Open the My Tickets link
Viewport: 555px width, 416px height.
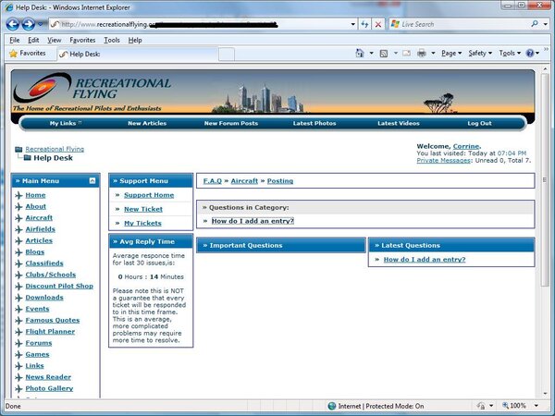click(142, 223)
